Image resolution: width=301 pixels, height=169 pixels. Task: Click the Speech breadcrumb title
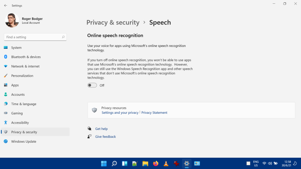(x=160, y=23)
